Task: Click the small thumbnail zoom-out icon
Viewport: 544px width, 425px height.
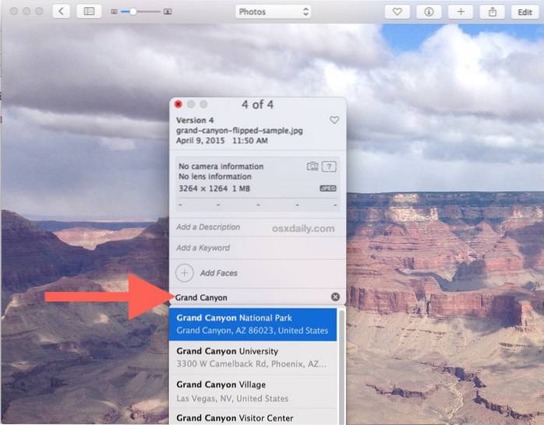Action: (114, 12)
